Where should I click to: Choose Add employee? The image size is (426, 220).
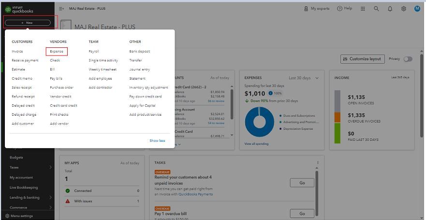click(x=100, y=79)
